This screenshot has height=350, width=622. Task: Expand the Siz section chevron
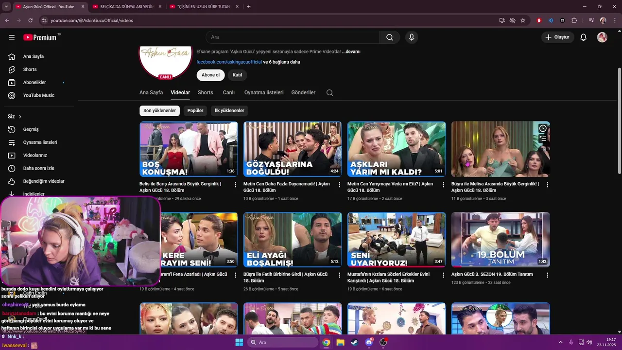coord(20,117)
